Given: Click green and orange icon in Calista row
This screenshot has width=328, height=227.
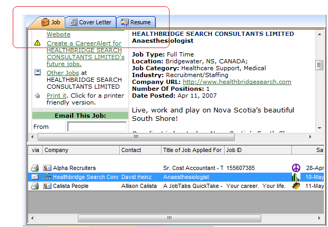Looking at the screenshot, I should [296, 186].
